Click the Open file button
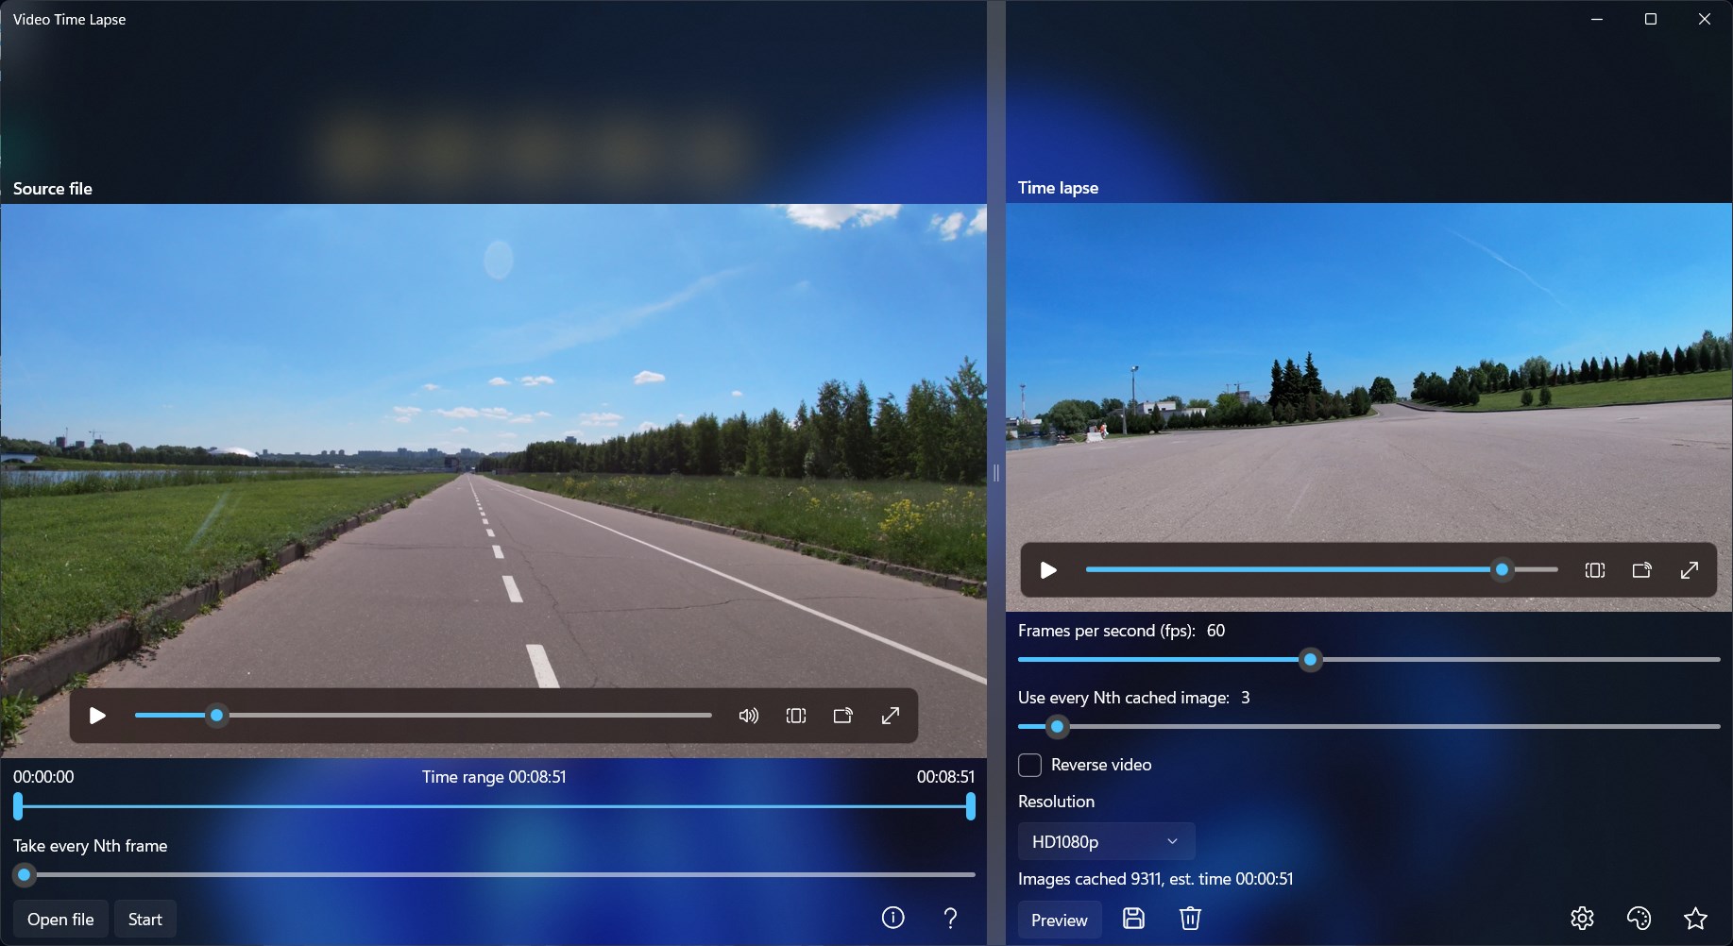Image resolution: width=1733 pixels, height=946 pixels. 60,920
